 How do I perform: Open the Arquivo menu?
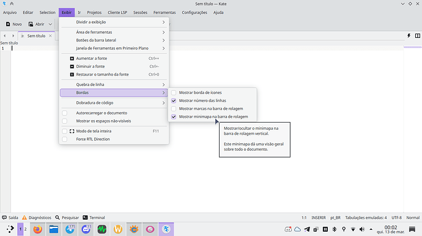click(x=10, y=12)
